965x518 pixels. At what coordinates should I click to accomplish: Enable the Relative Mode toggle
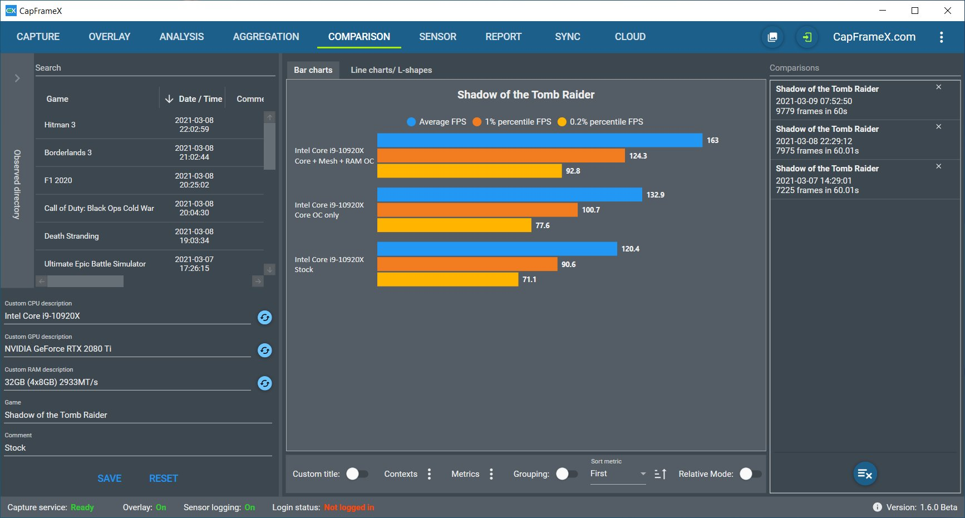click(751, 474)
